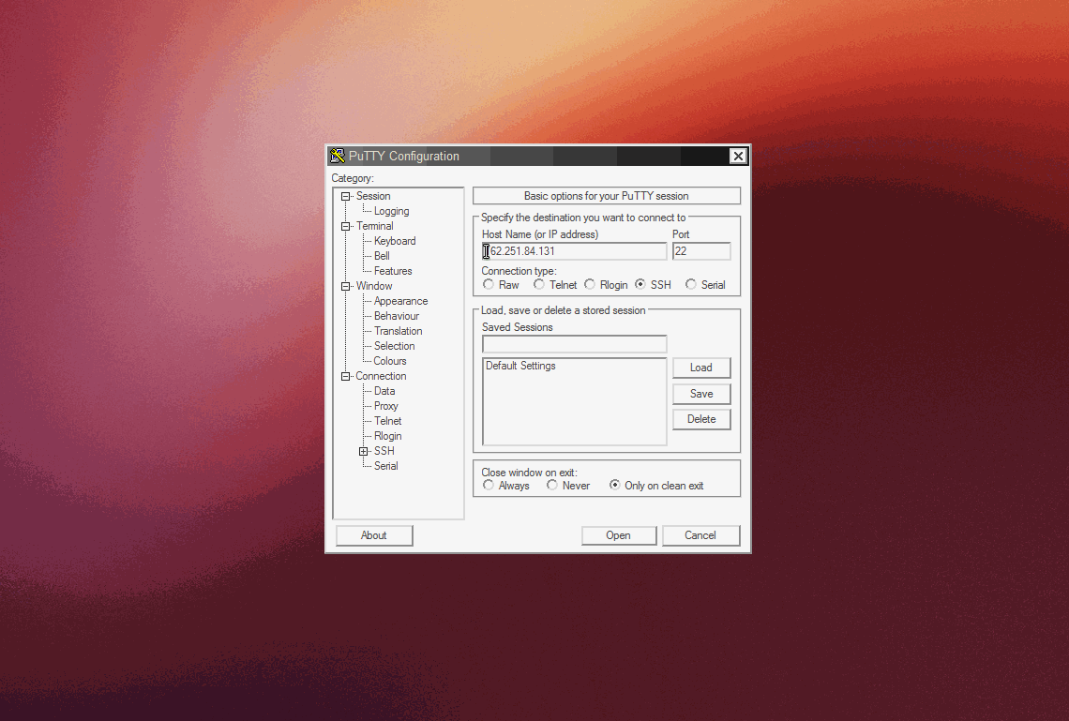Viewport: 1069px width, 721px height.
Task: Close the PuTTY Configuration dialog
Action: (738, 156)
